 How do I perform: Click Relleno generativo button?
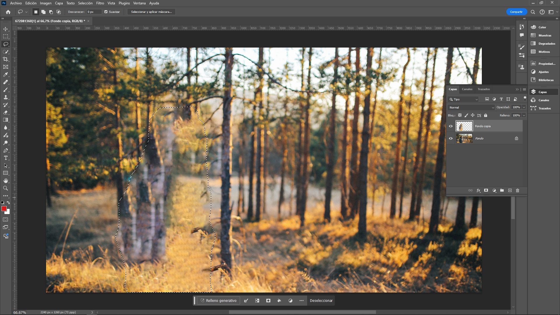(218, 301)
